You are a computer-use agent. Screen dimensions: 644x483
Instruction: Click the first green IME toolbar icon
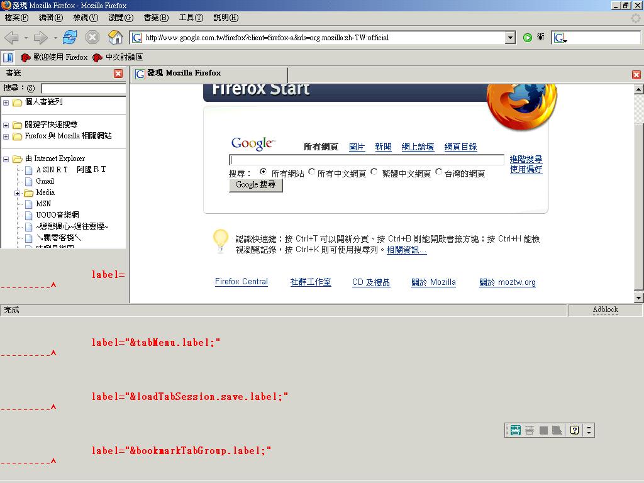(515, 430)
